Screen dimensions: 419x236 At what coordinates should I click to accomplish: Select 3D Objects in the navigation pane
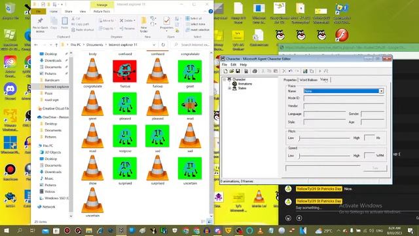(53, 152)
